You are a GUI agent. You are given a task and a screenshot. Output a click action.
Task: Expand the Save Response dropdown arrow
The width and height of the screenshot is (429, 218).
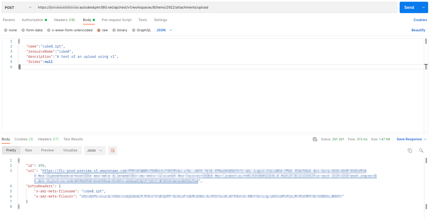click(425, 139)
